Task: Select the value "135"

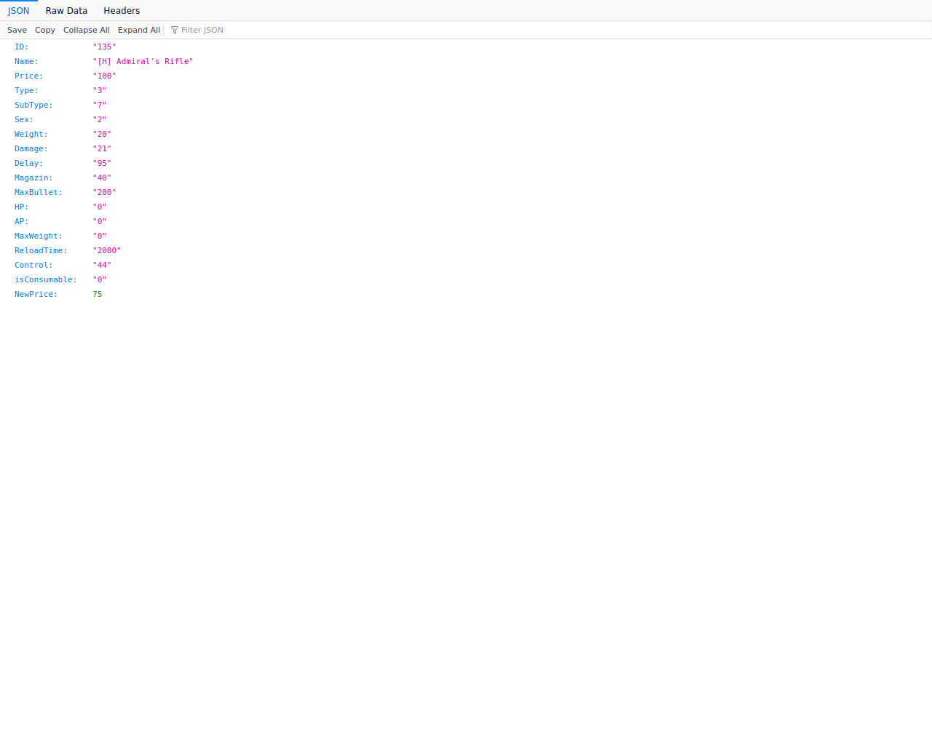Action: (104, 47)
